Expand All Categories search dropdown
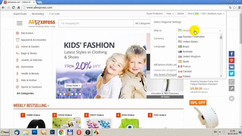The image size is (242, 136). [x=143, y=23]
